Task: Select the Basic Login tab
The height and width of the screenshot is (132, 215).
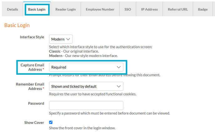Action: point(37,9)
